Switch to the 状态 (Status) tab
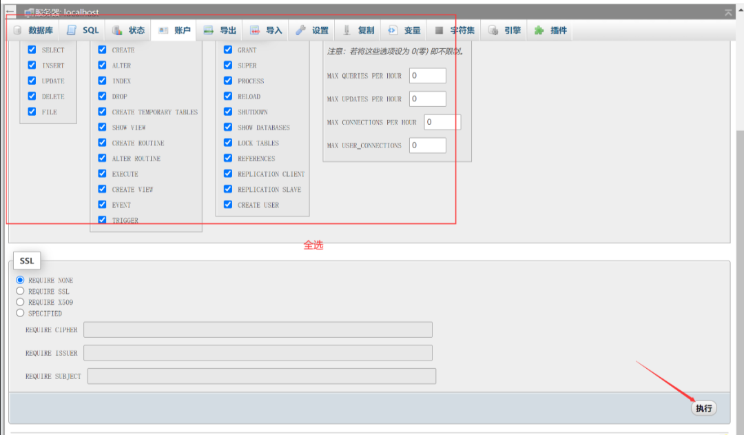Image resolution: width=744 pixels, height=435 pixels. 128,30
